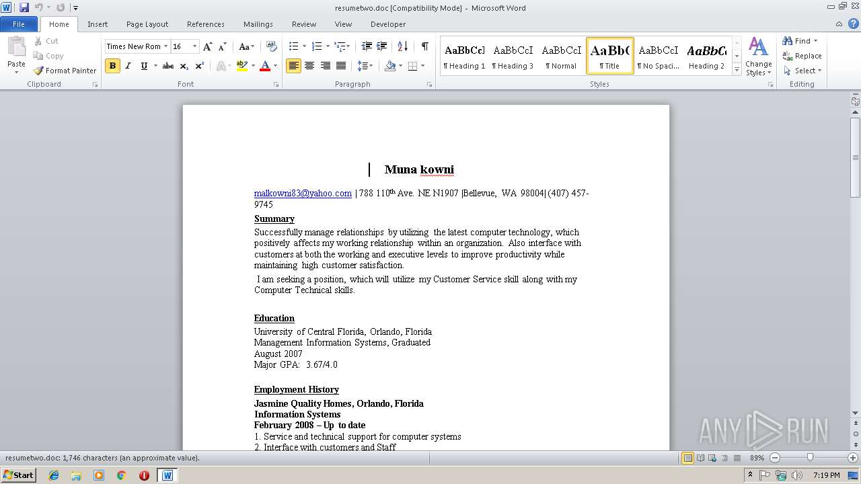Click the 89% zoom level button
The width and height of the screenshot is (861, 484).
click(757, 458)
